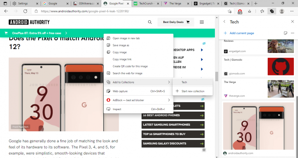View site lock information

36,11
